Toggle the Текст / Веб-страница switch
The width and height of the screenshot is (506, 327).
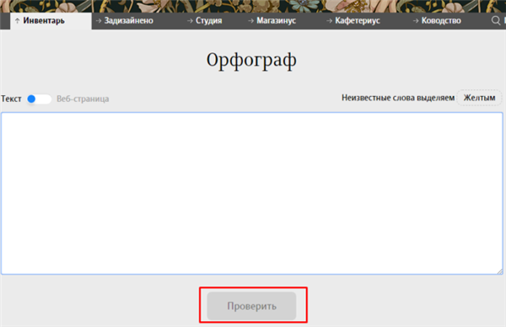click(x=39, y=99)
